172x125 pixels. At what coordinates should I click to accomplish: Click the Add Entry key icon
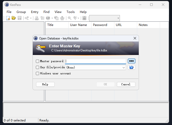27,18
